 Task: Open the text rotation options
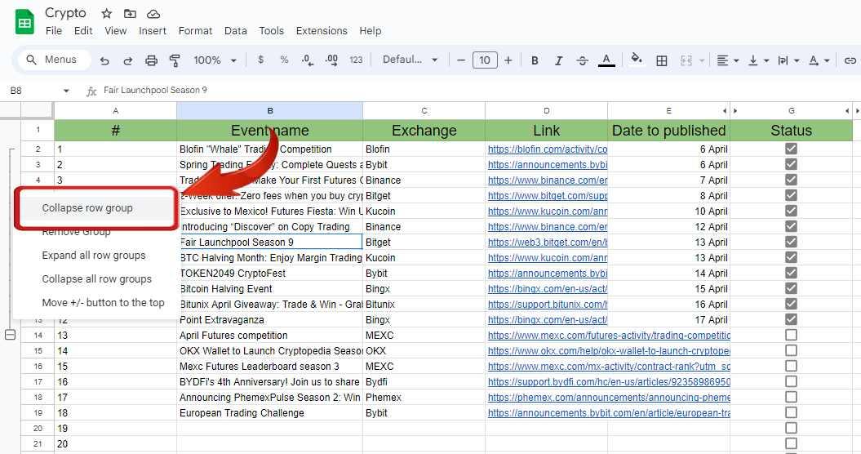pos(819,60)
